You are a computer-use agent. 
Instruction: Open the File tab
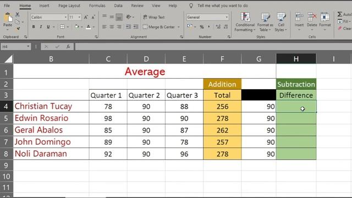point(7,5)
